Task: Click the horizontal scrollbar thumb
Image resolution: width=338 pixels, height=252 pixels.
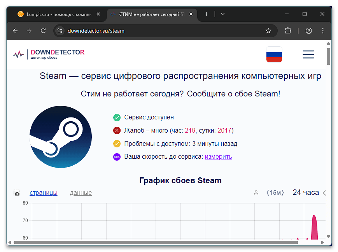Action: click(x=156, y=243)
